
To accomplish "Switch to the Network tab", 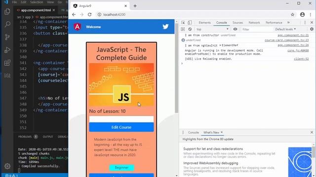I will (254, 23).
